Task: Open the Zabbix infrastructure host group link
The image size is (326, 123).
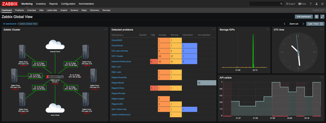Action: click(x=121, y=115)
